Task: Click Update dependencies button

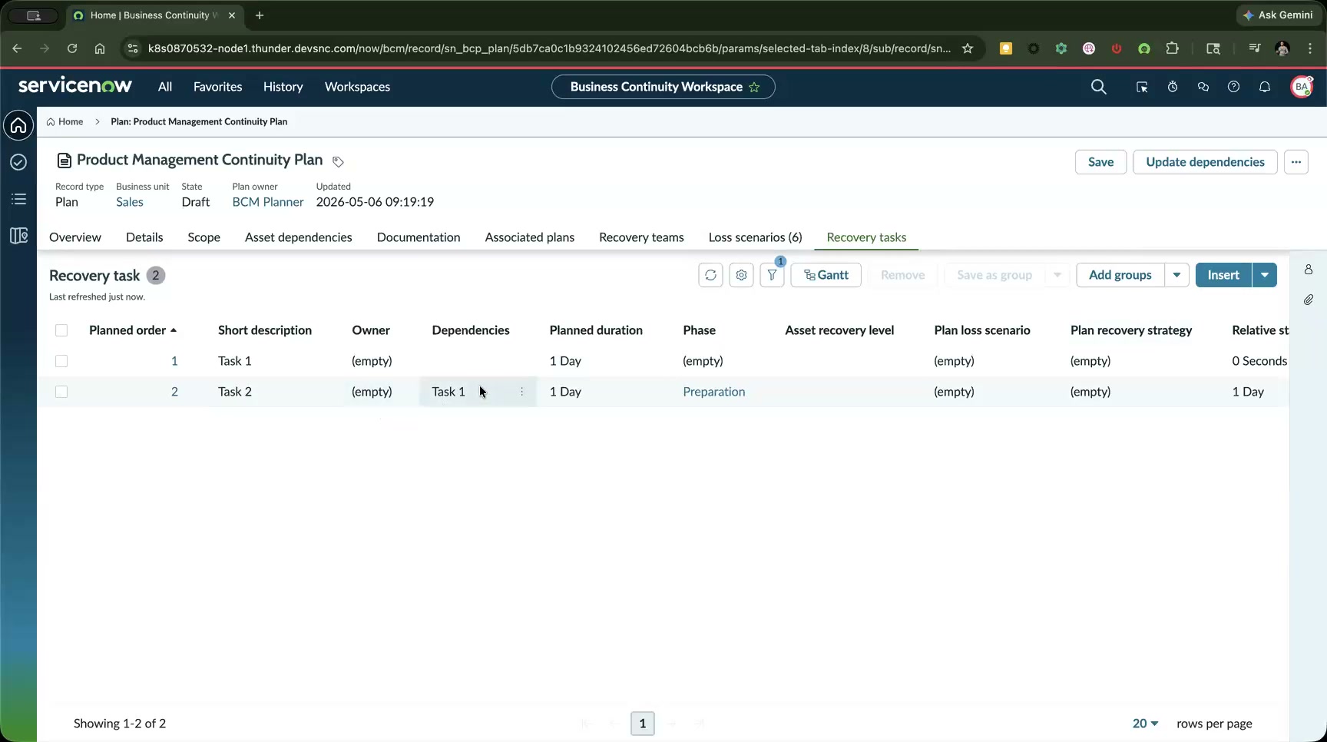Action: 1205,162
